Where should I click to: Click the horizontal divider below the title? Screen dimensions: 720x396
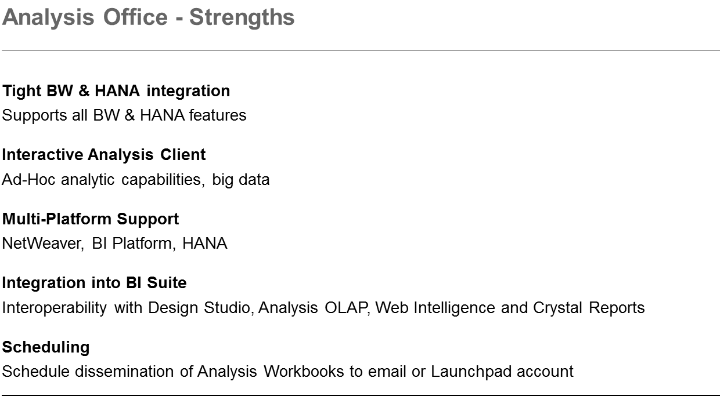[x=360, y=51]
